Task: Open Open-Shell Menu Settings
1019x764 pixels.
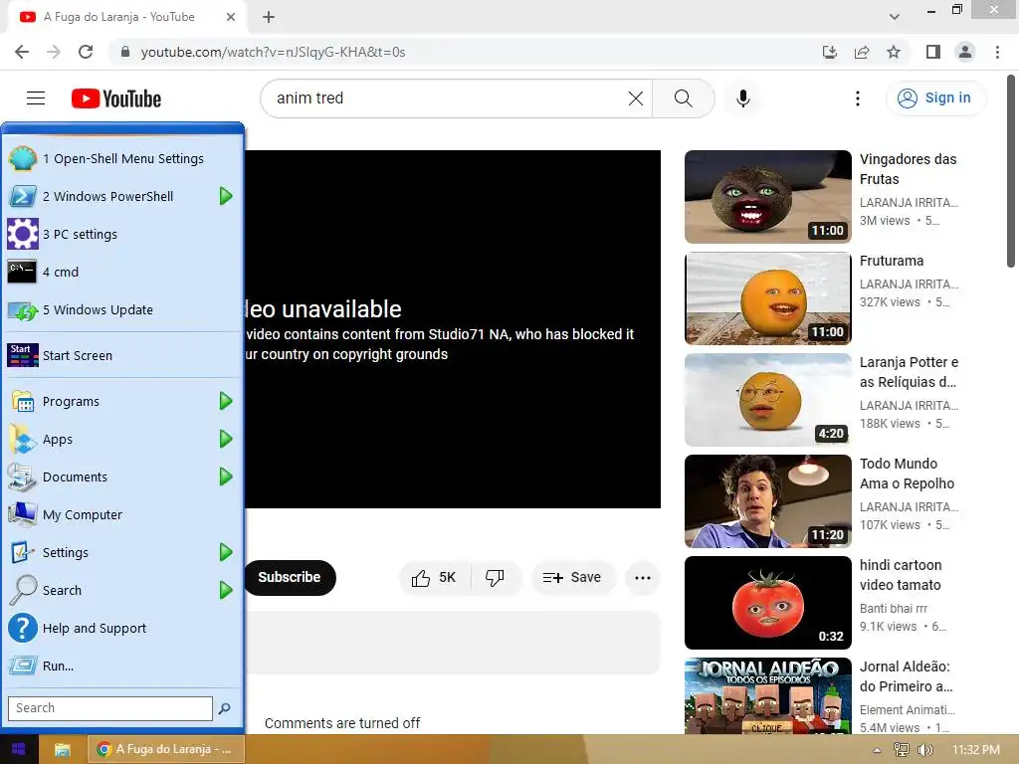Action: click(x=122, y=158)
